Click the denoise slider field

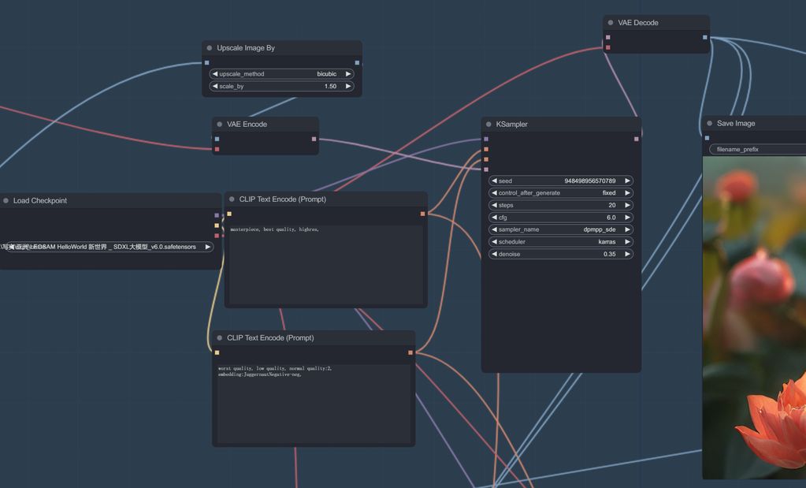[560, 255]
